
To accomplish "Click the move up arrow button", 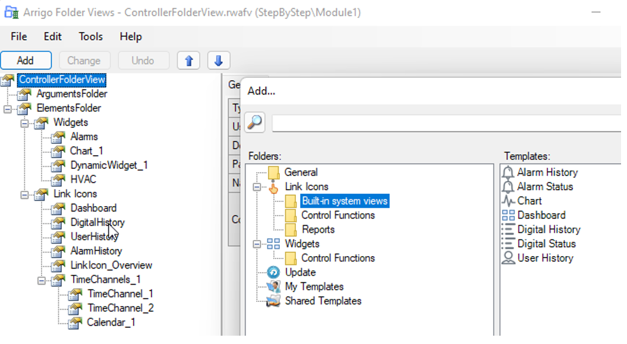I will [189, 61].
